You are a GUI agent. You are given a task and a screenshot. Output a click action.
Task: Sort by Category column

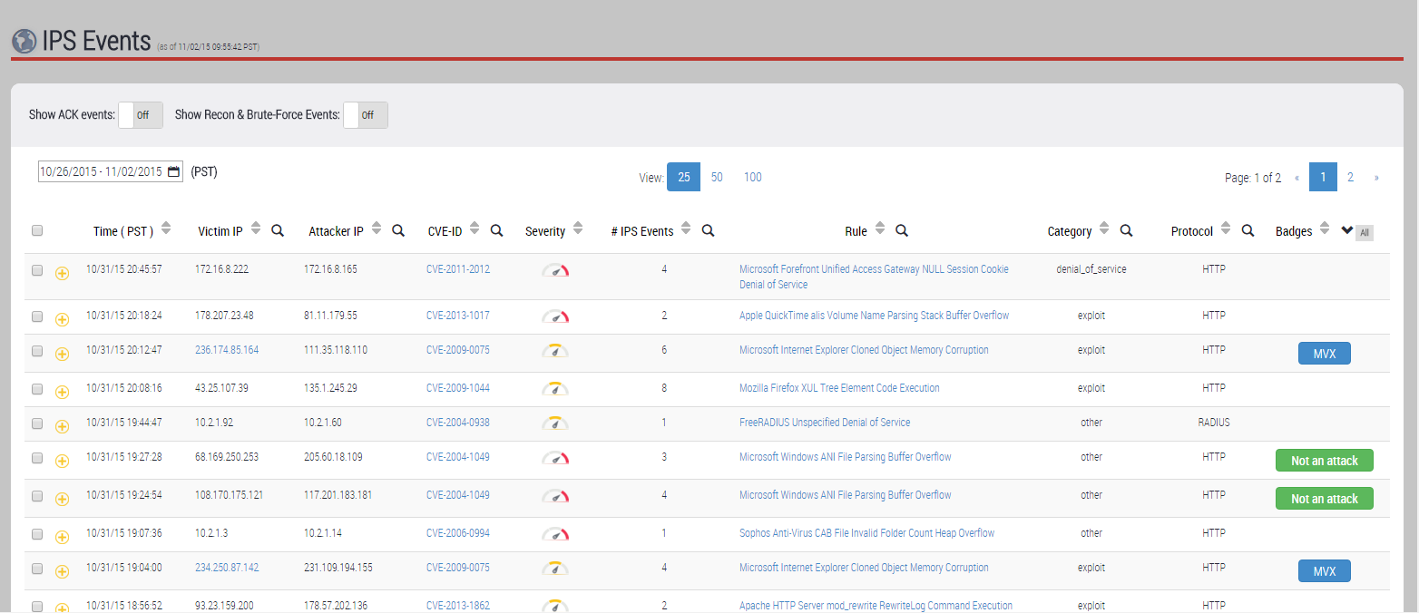pyautogui.click(x=1103, y=229)
